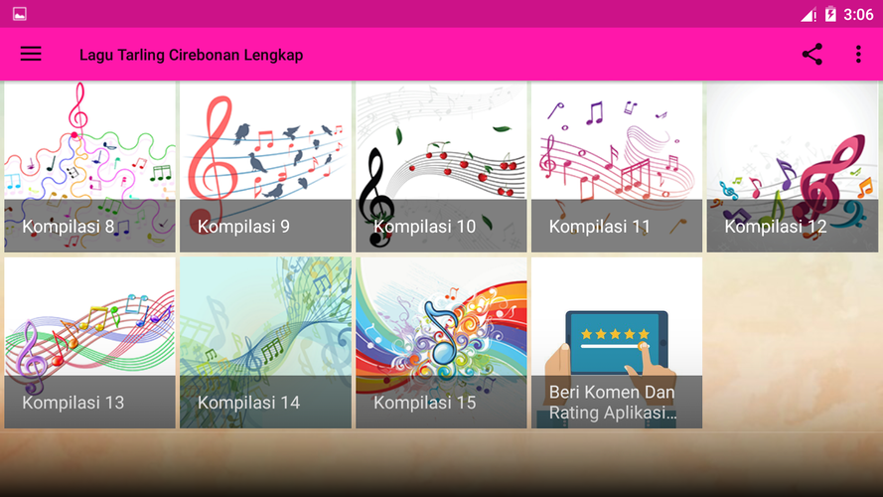
Task: Select the Kompilasi 13 tile
Action: pos(90,343)
